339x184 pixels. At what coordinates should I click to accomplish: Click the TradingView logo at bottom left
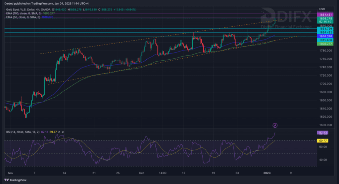pyautogui.click(x=15, y=180)
